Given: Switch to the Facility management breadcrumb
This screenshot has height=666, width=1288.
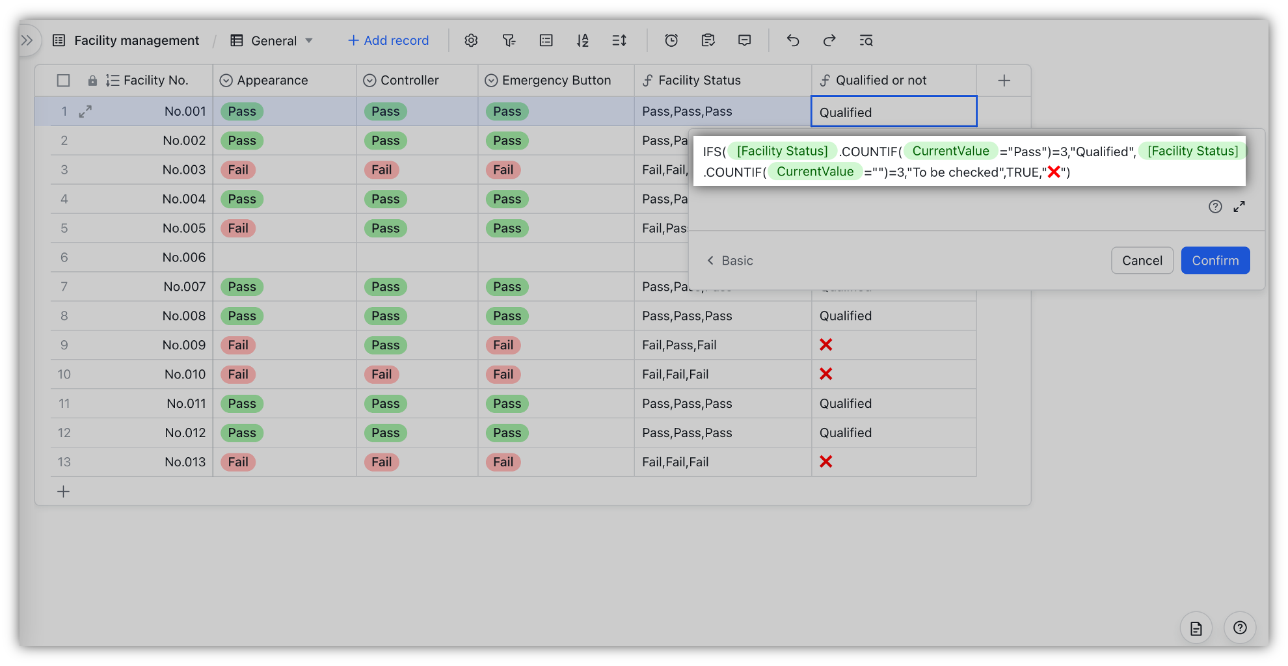Looking at the screenshot, I should 136,40.
